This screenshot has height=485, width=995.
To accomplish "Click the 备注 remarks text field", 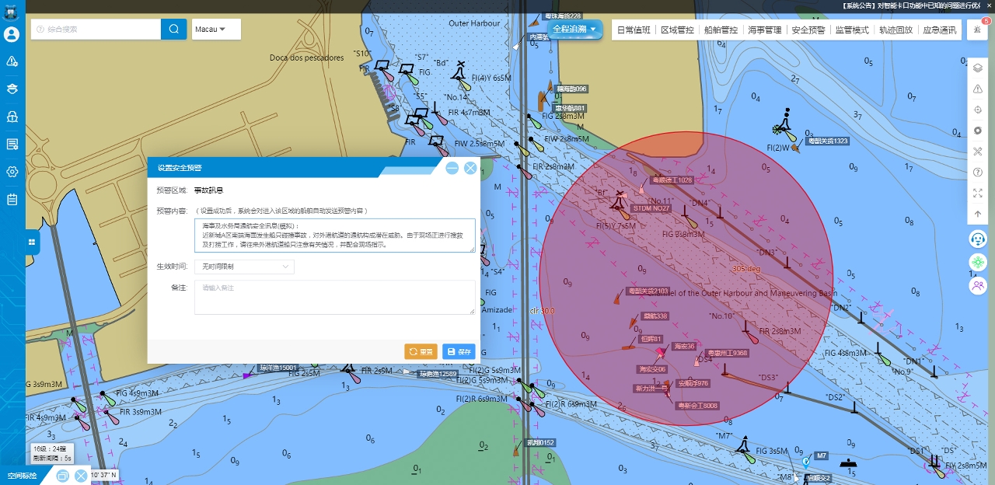I will point(334,297).
